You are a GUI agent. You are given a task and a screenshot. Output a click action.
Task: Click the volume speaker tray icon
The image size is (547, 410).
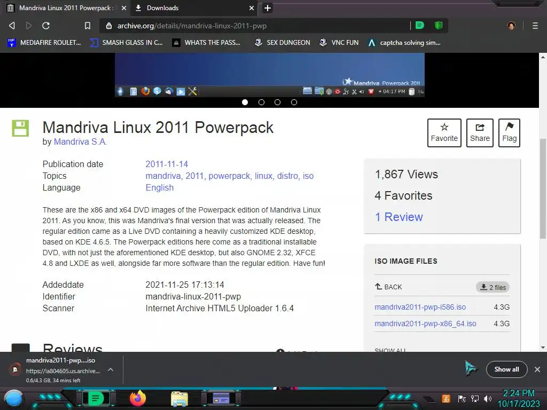click(x=488, y=398)
